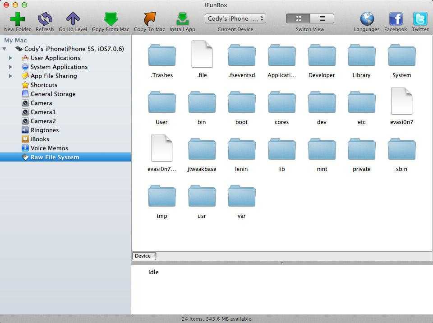Open the Current Device dropdown

tap(235, 18)
